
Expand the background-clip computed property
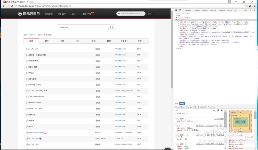tap(229, 144)
